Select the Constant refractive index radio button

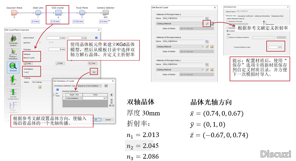pos(227,31)
